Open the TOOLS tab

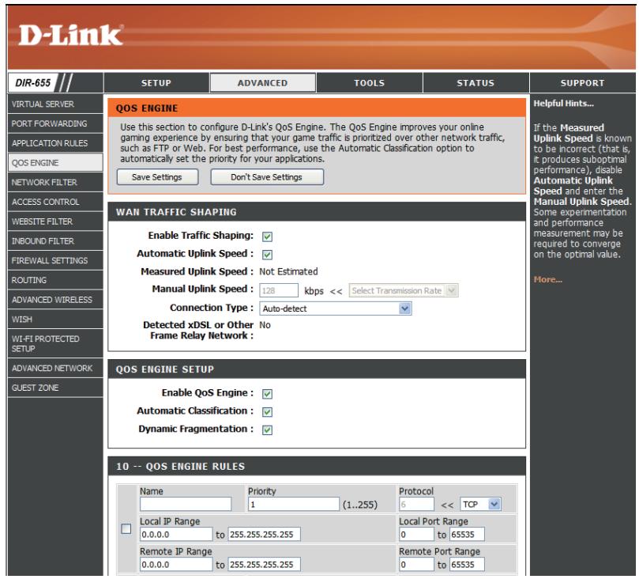(369, 83)
